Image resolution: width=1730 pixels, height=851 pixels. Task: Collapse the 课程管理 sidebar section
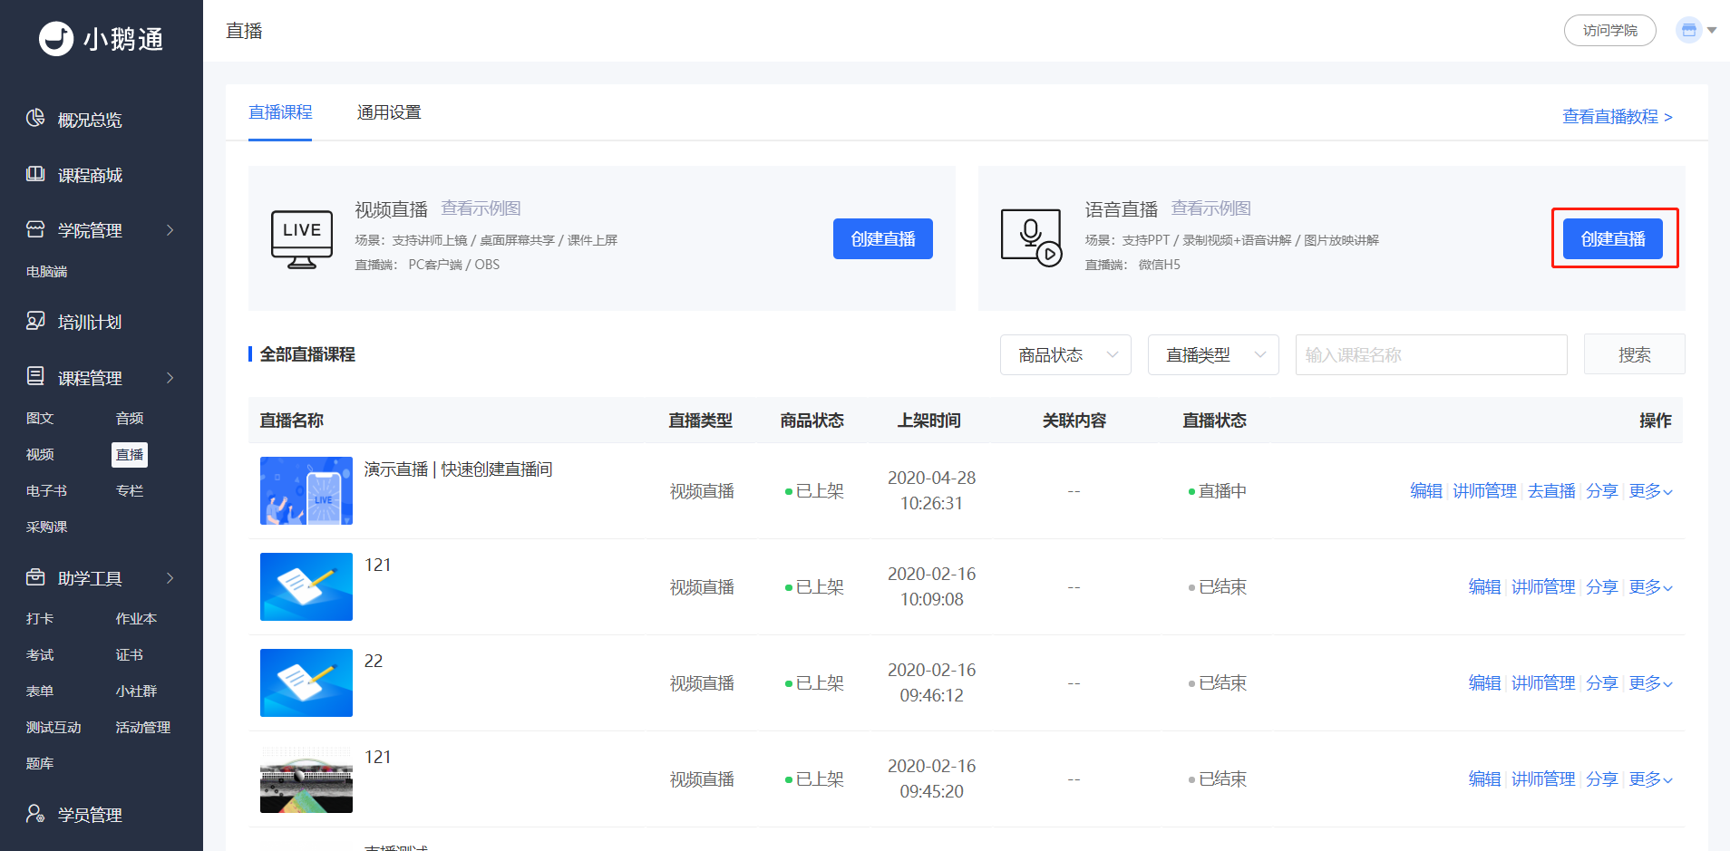click(170, 378)
